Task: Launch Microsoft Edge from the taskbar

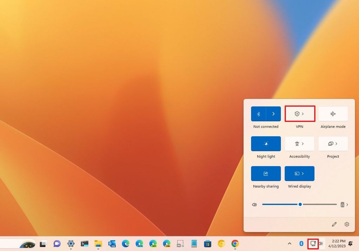Action: coord(126,244)
